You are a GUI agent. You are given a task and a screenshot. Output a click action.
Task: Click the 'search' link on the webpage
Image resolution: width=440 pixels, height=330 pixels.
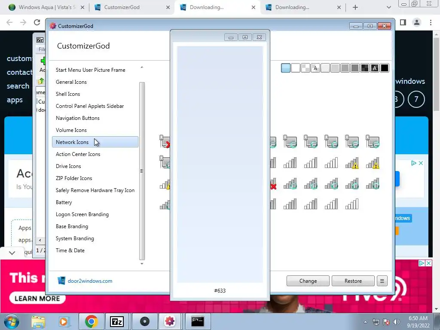tap(18, 86)
